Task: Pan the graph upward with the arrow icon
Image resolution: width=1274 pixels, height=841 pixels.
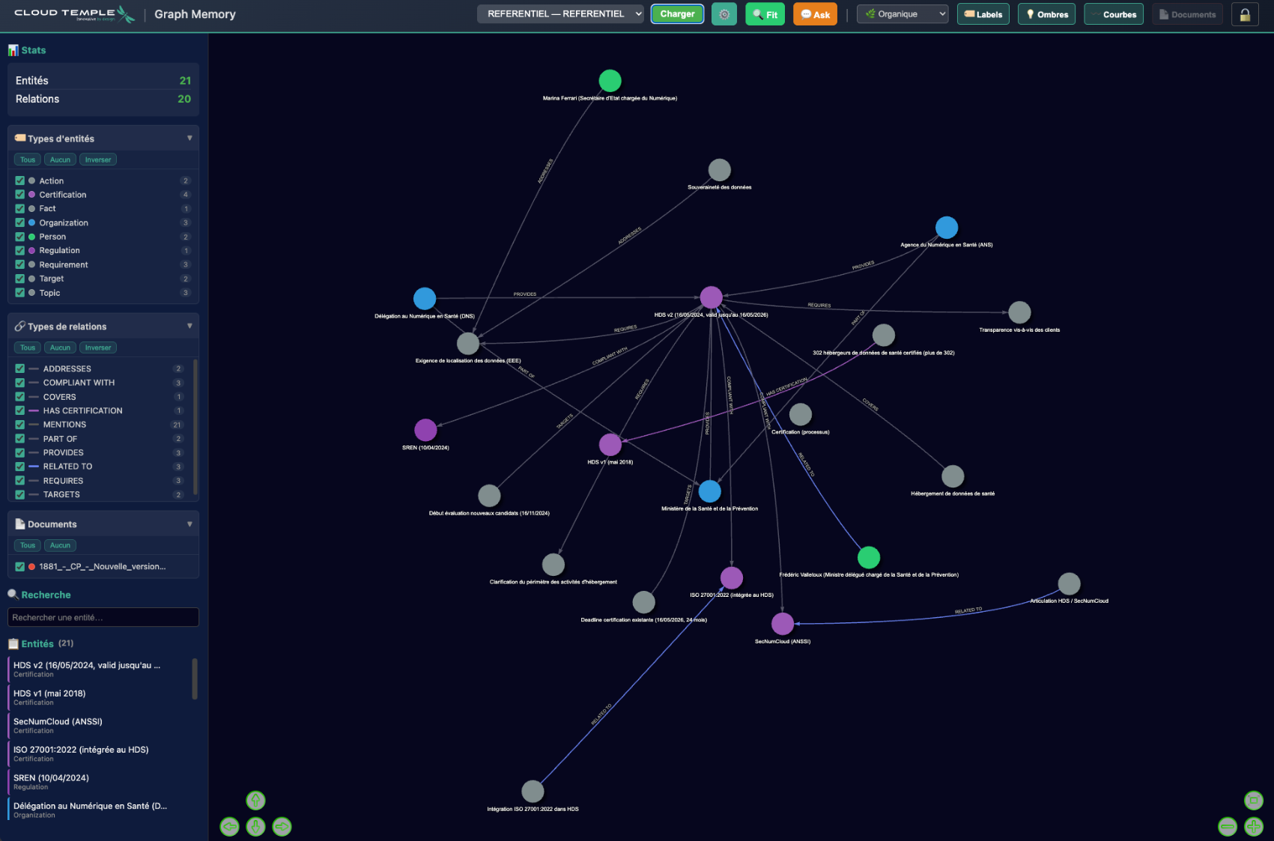Action: tap(255, 801)
